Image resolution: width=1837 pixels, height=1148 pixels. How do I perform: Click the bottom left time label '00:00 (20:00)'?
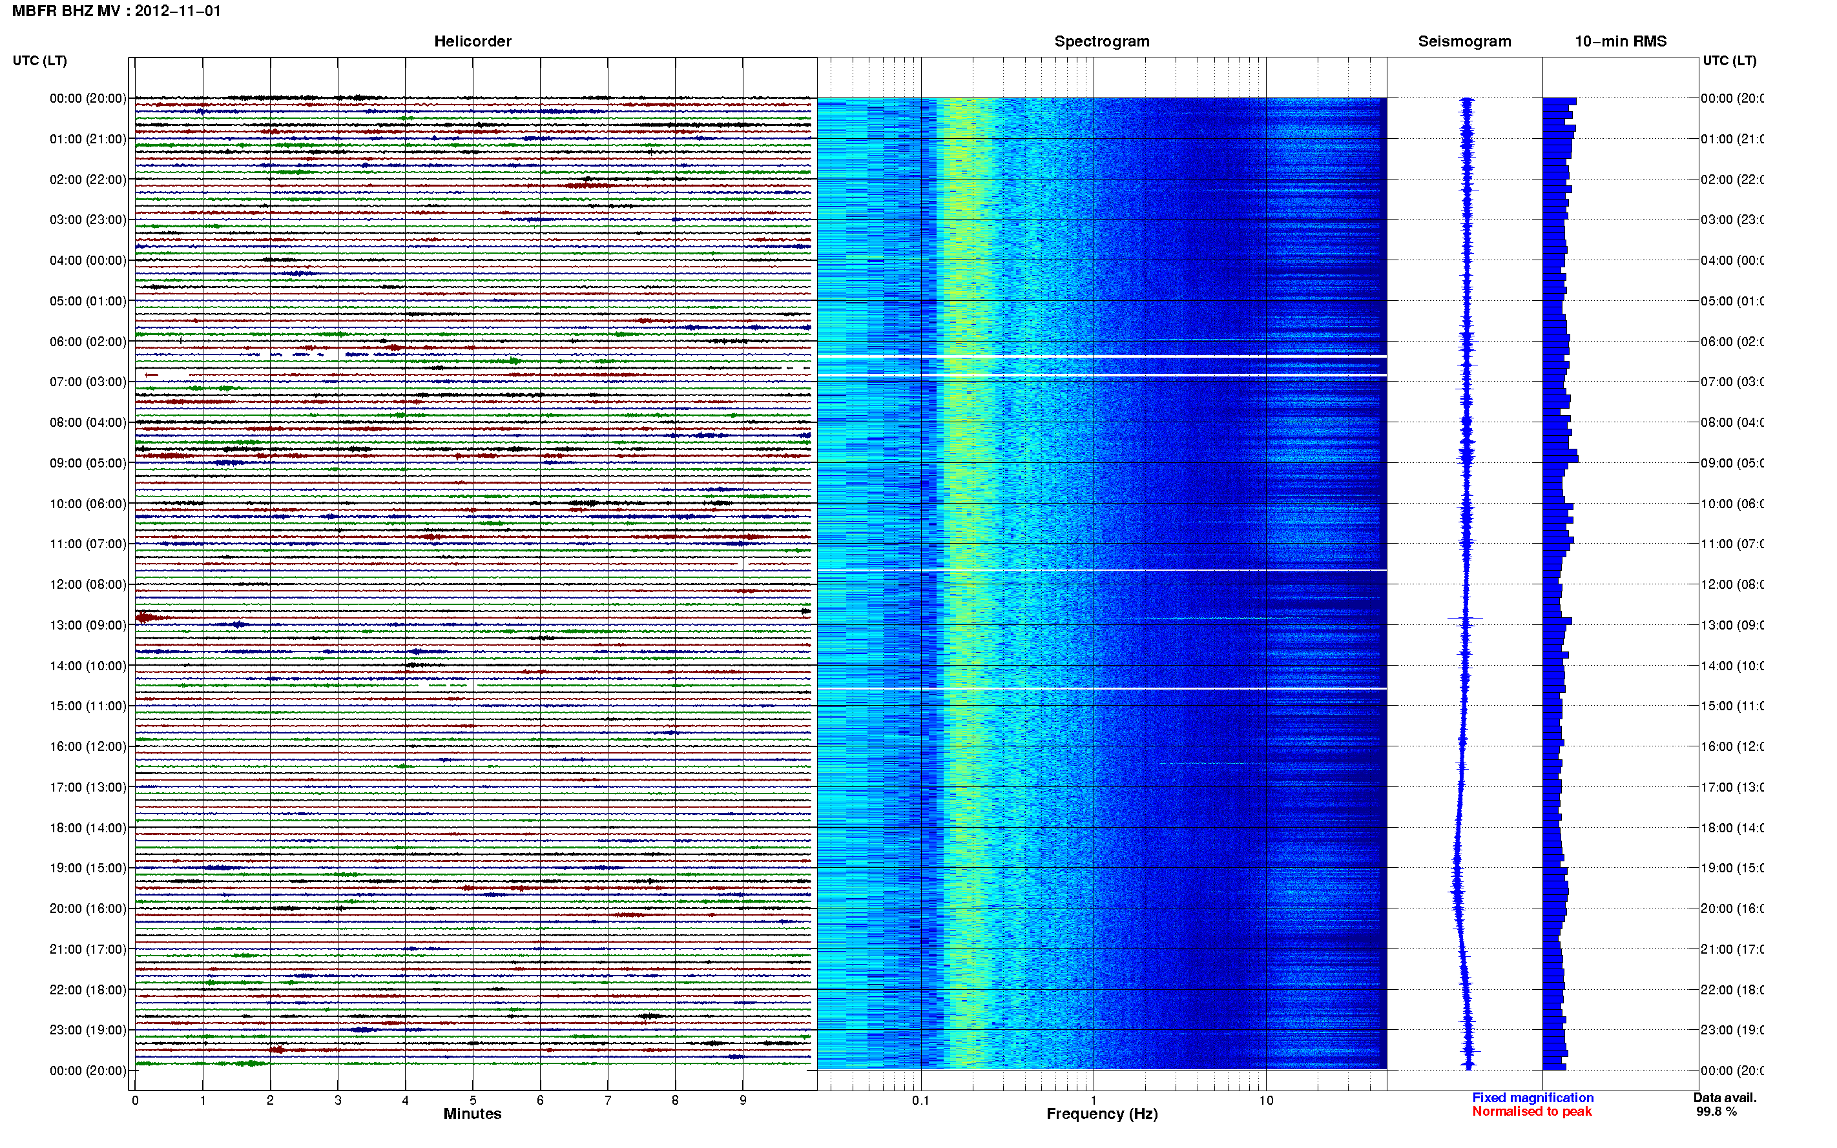pyautogui.click(x=88, y=1071)
